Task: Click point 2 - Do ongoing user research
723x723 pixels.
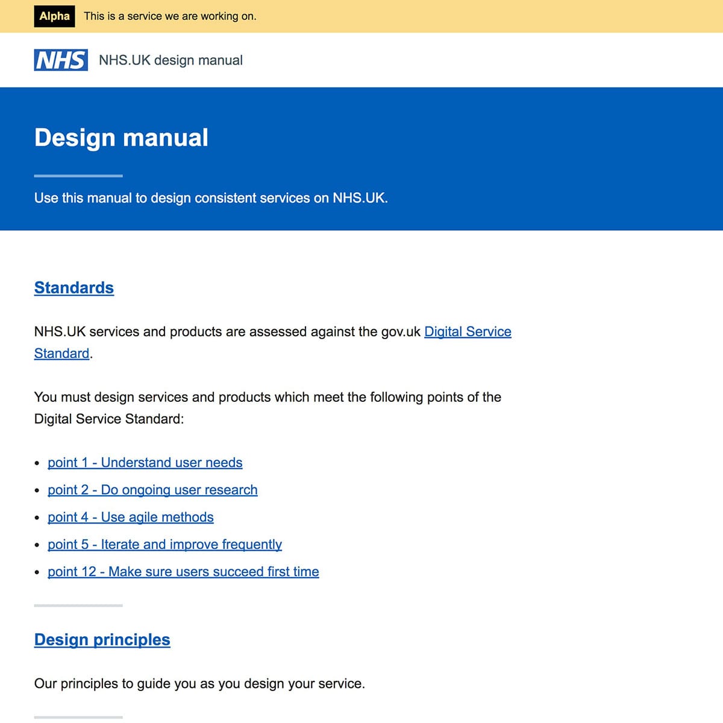Action: pyautogui.click(x=152, y=490)
